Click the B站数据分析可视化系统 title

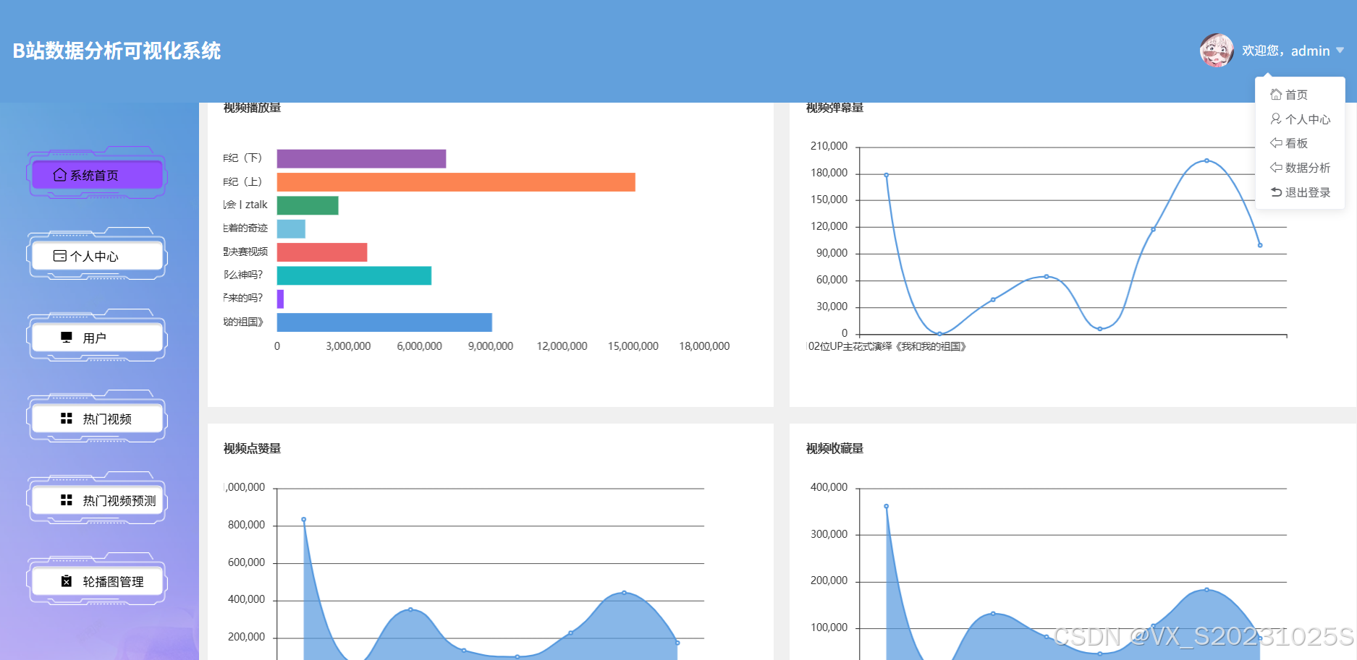point(117,51)
